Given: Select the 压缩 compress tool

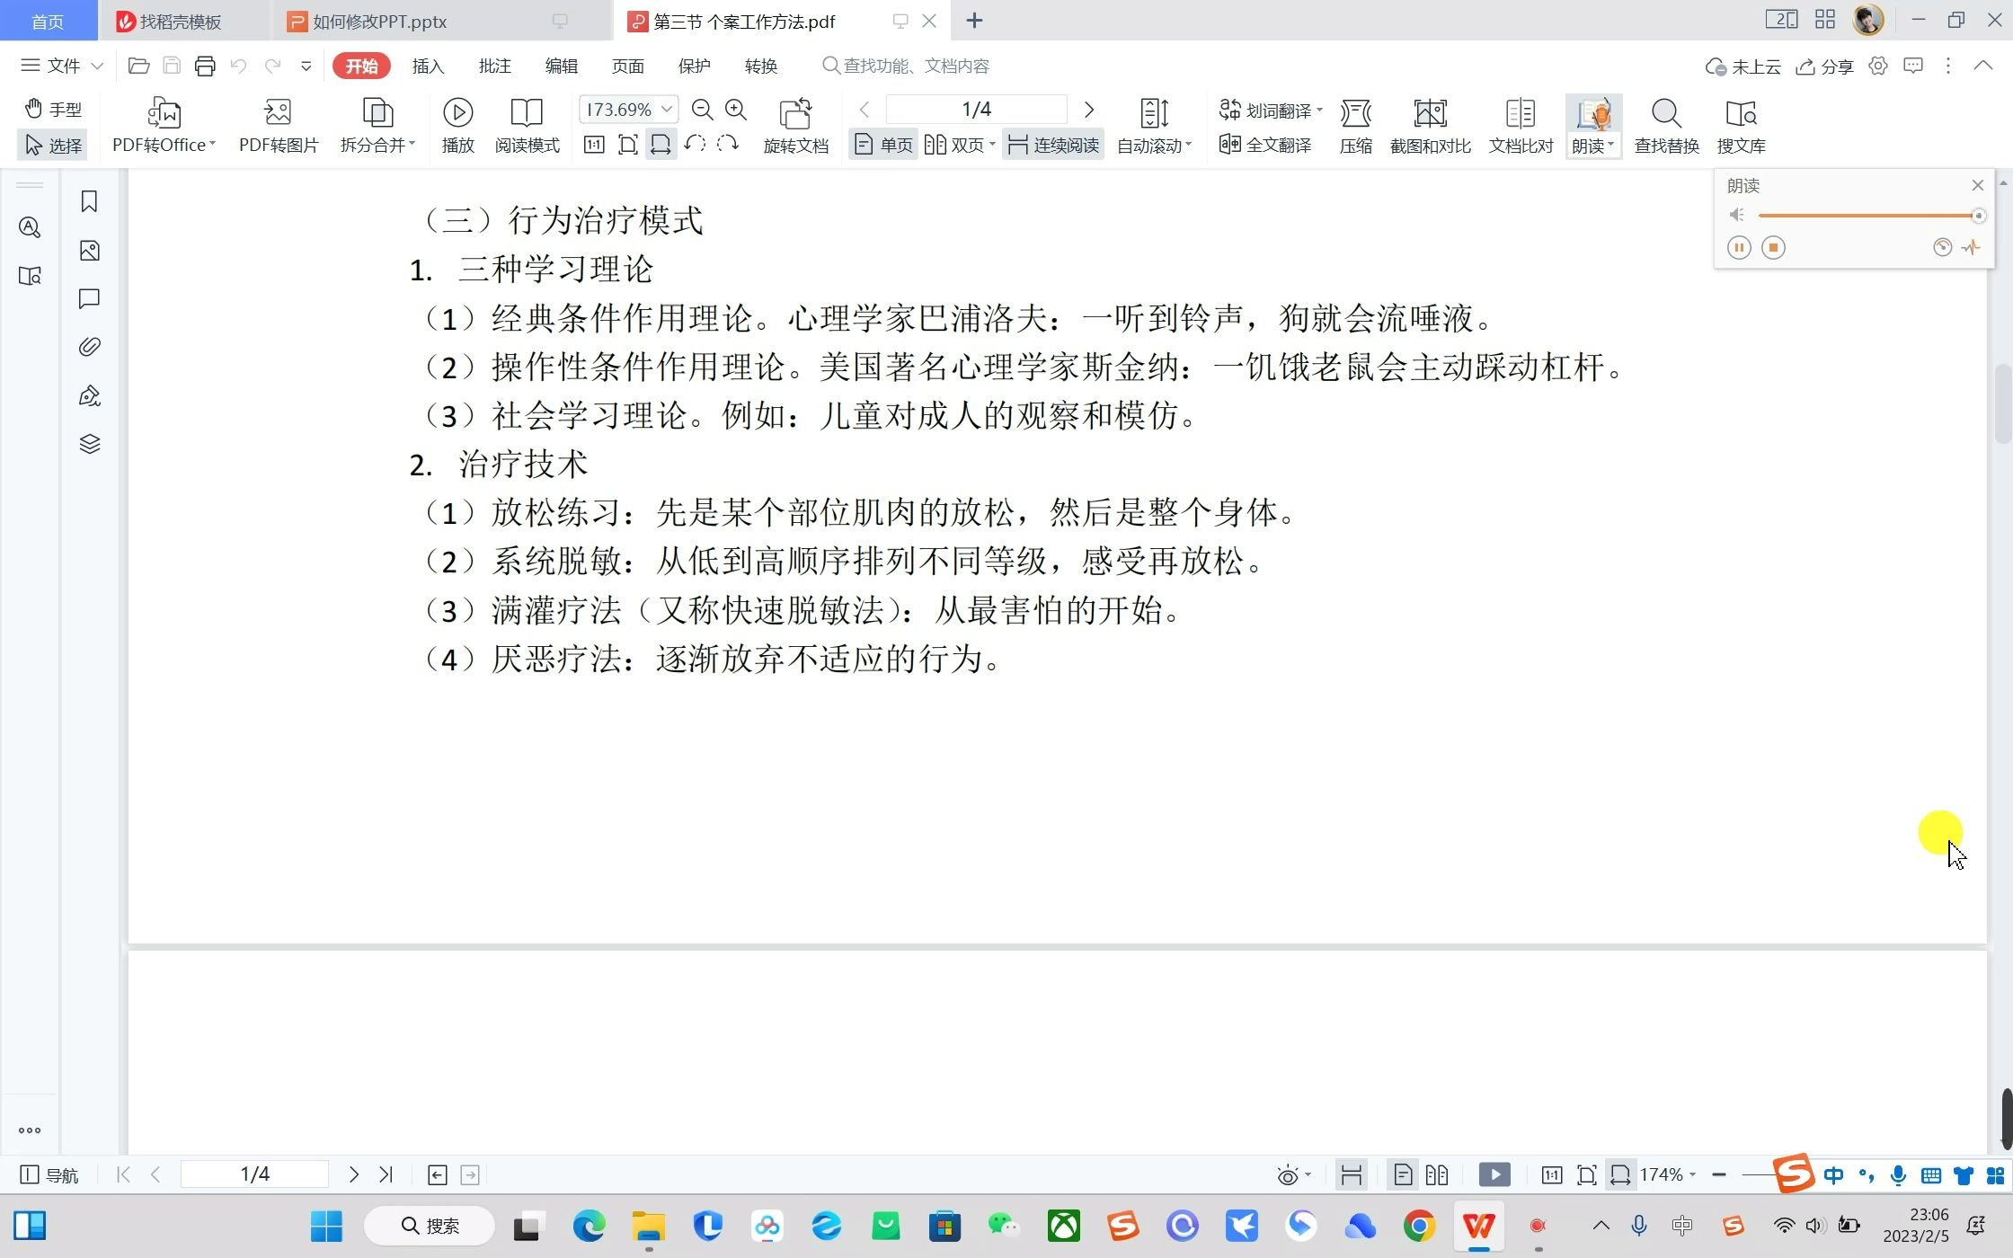Looking at the screenshot, I should point(1355,126).
